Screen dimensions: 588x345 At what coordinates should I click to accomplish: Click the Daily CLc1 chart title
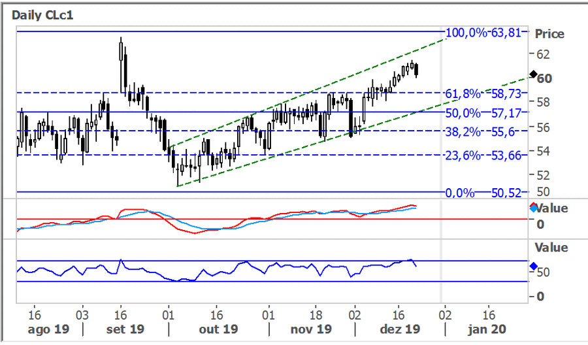point(42,16)
